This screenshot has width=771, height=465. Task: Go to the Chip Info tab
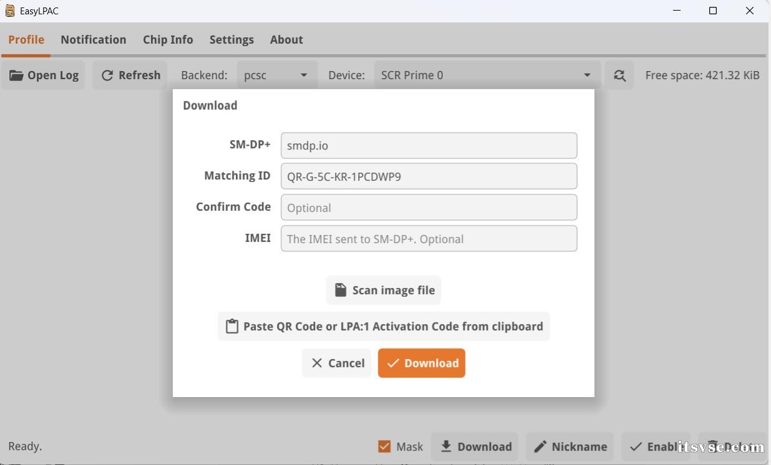[168, 40]
